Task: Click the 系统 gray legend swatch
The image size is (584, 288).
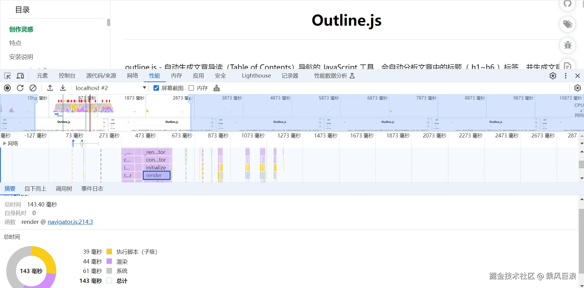Action: pos(109,271)
